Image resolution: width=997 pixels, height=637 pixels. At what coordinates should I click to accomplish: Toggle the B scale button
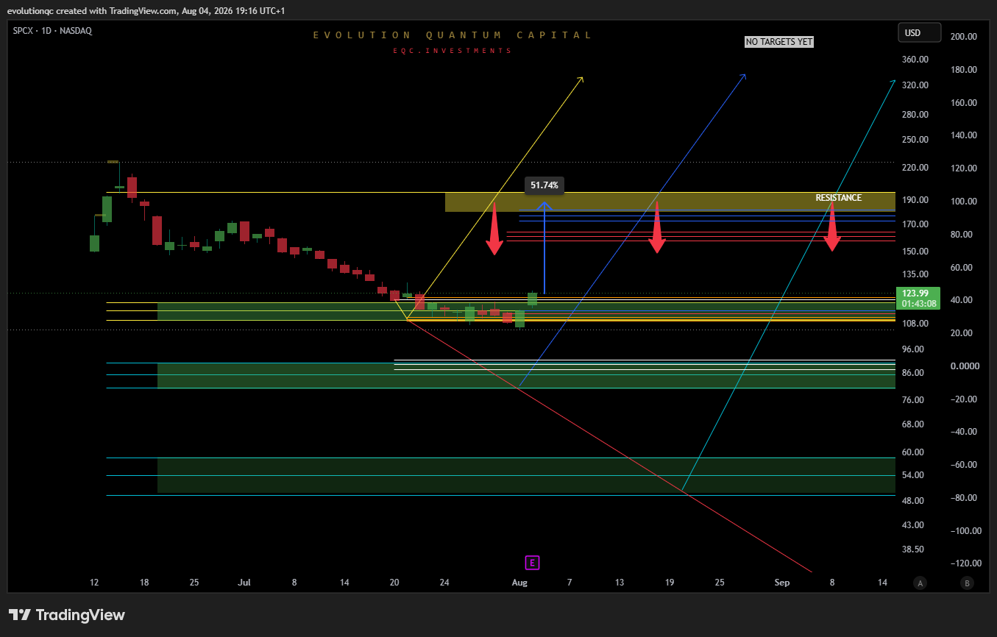pos(967,583)
